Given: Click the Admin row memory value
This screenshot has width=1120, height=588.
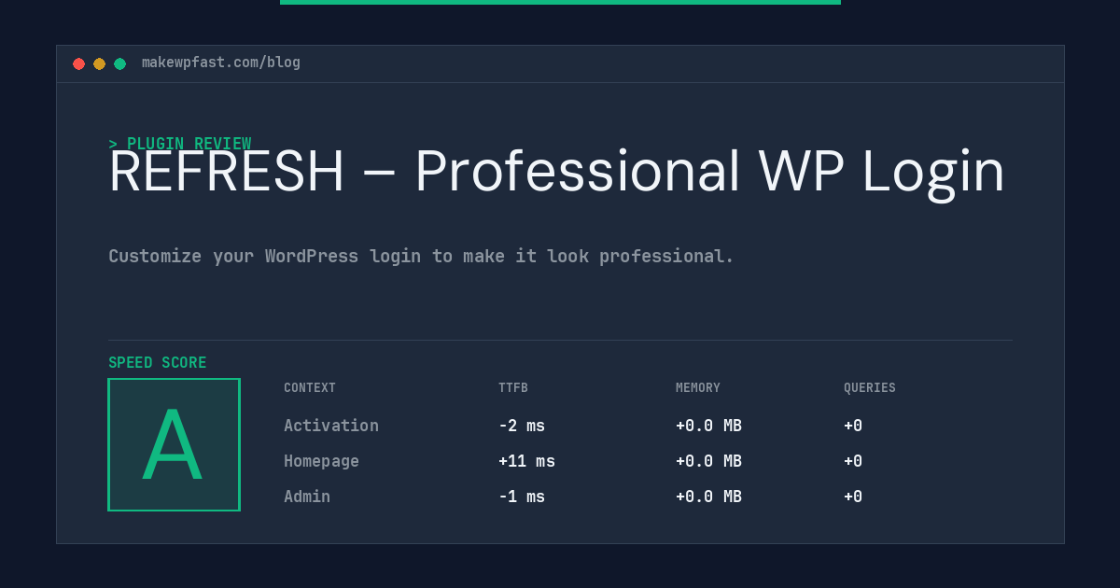Looking at the screenshot, I should click(708, 497).
